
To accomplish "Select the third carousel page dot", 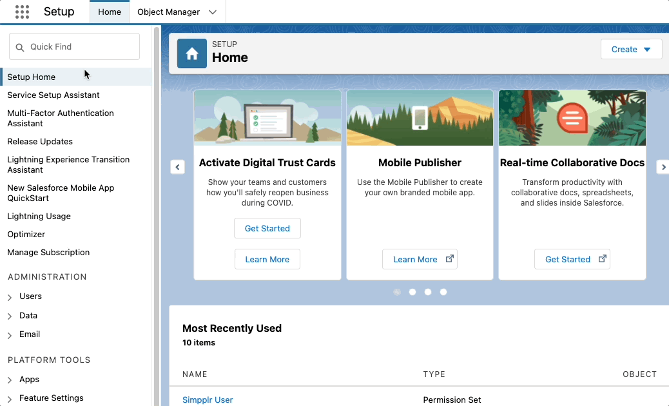I will click(x=428, y=292).
